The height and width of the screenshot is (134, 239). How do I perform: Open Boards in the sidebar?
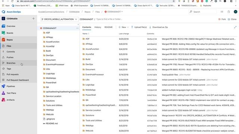tap(10, 33)
